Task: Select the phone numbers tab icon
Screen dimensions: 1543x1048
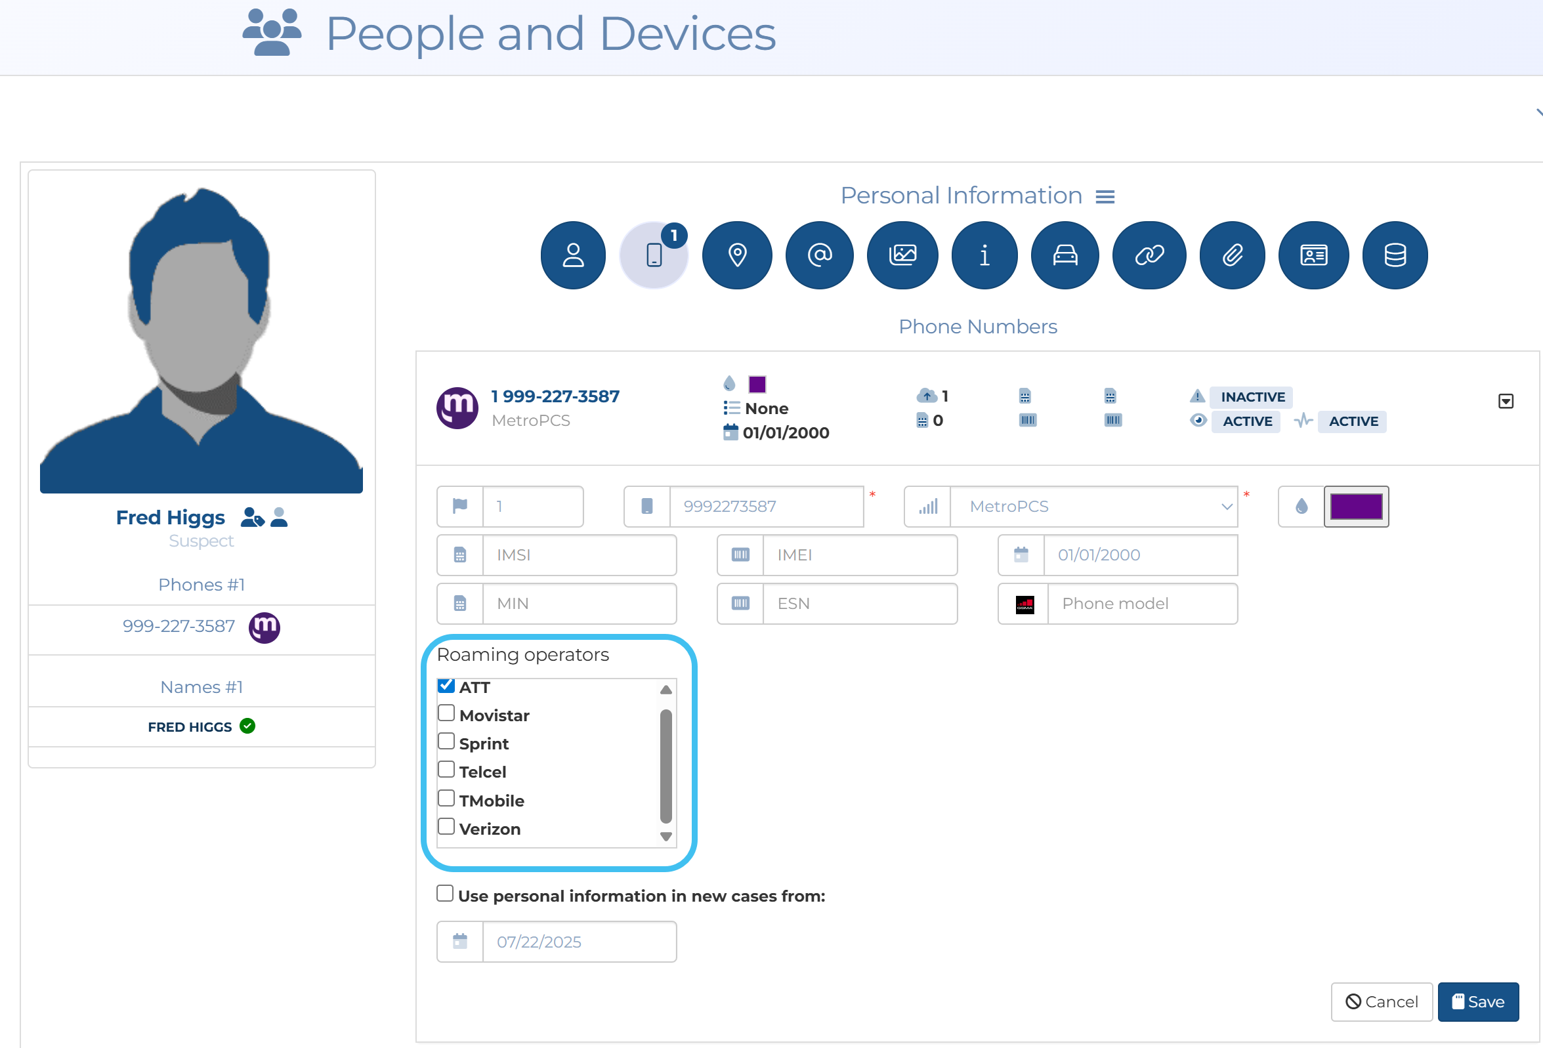Action: tap(654, 255)
